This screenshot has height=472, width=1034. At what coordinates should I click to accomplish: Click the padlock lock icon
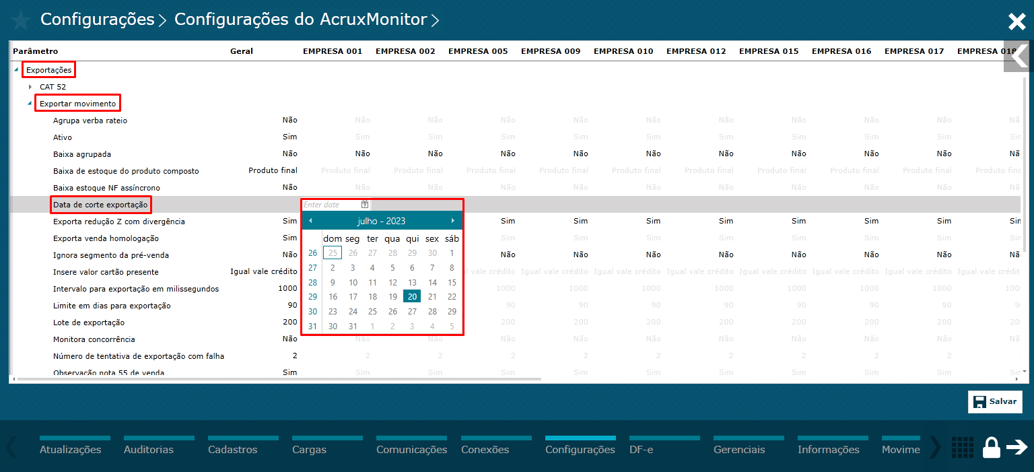pos(991,448)
